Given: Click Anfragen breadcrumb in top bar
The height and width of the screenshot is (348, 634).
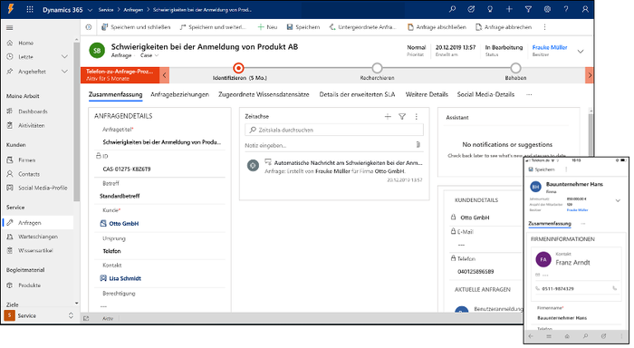Looking at the screenshot, I should tap(133, 10).
